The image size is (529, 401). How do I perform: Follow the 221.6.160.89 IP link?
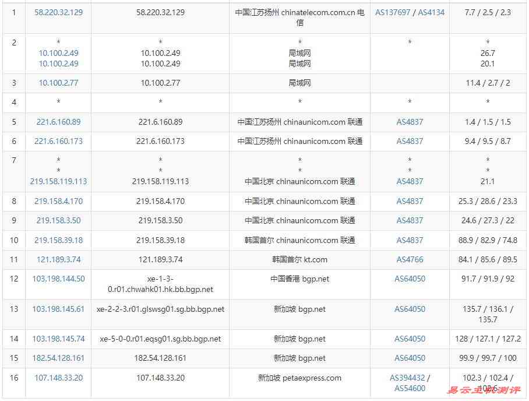(58, 122)
